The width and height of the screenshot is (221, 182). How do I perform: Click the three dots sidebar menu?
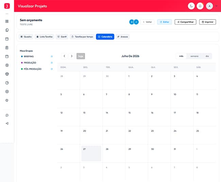click(x=7, y=14)
